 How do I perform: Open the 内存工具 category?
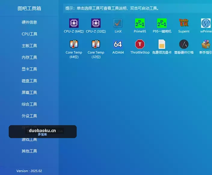point(29,57)
